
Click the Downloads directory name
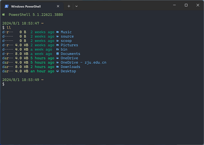(x=70, y=67)
